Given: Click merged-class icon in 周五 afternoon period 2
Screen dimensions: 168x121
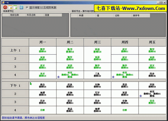Looking at the screenshot, I should [141, 96].
